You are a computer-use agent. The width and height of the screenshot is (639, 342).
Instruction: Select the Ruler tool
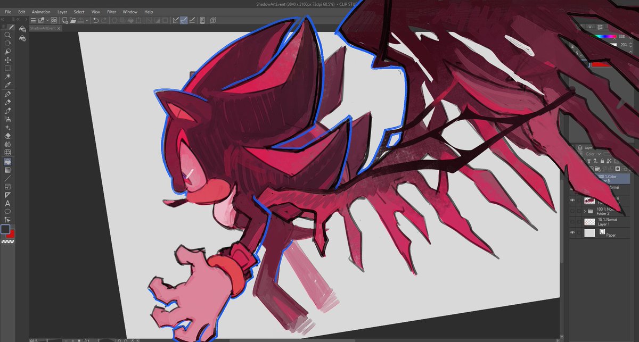point(7,195)
